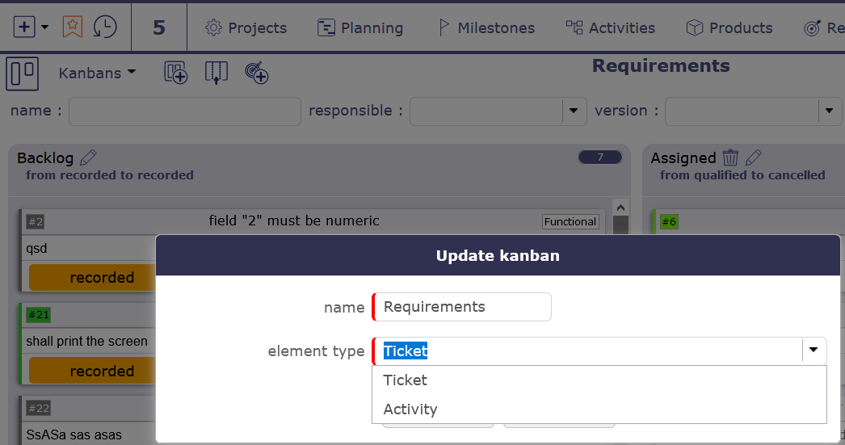The image size is (845, 445).
Task: Open the element type dropdown arrow
Action: 813,351
